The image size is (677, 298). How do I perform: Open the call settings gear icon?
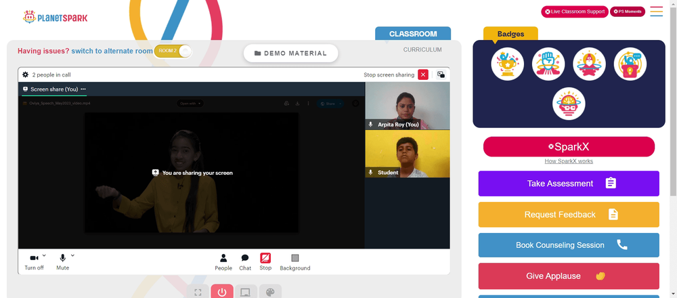pos(26,74)
